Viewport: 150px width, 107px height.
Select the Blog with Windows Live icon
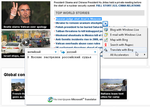click(106, 30)
